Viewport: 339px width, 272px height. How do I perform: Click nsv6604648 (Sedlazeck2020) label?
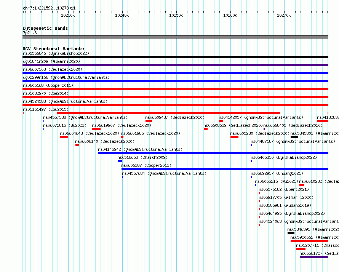point(90,133)
